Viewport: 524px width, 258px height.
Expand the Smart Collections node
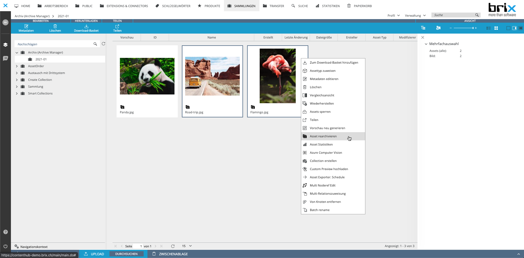click(x=17, y=93)
